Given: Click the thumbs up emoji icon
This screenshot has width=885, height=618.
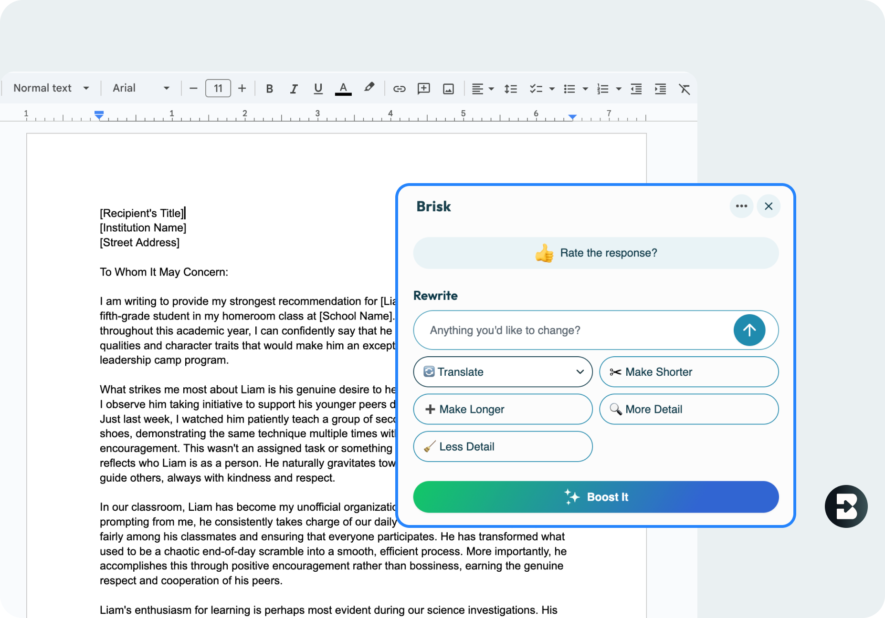Looking at the screenshot, I should click(x=544, y=253).
